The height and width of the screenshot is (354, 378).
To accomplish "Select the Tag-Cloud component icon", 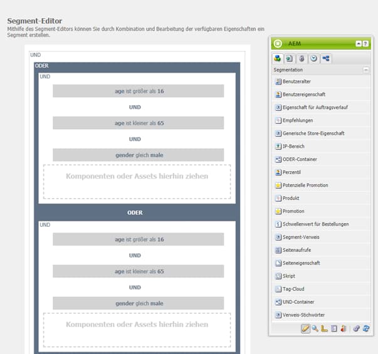I will tap(278, 289).
